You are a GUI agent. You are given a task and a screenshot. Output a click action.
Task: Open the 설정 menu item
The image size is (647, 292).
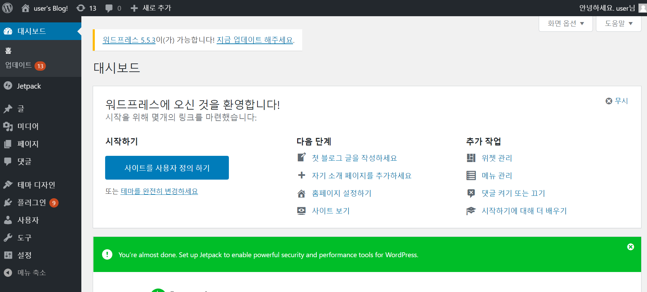(x=41, y=255)
